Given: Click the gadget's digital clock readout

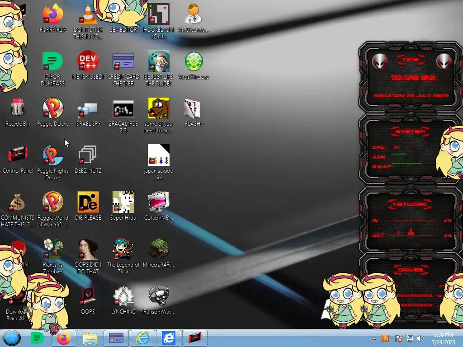Looking at the screenshot, I should pyautogui.click(x=413, y=78).
